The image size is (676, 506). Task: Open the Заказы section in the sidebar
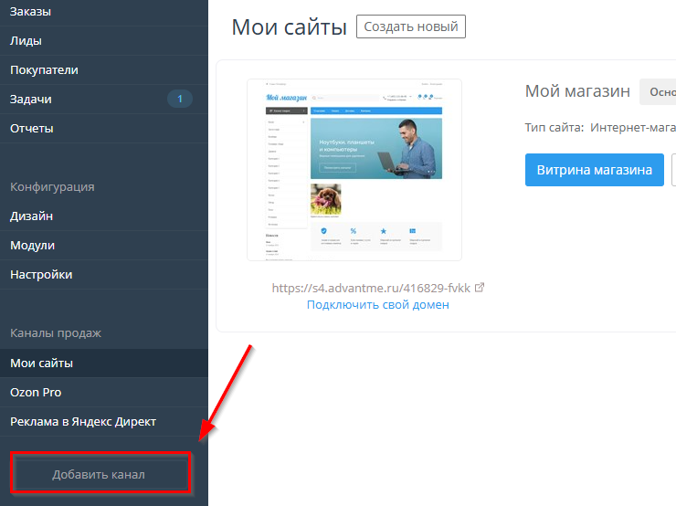coord(30,12)
